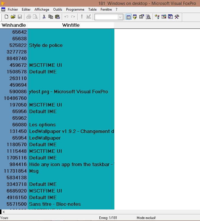Open a file with the folder icon
The width and height of the screenshot is (200, 221).
coord(13,17)
